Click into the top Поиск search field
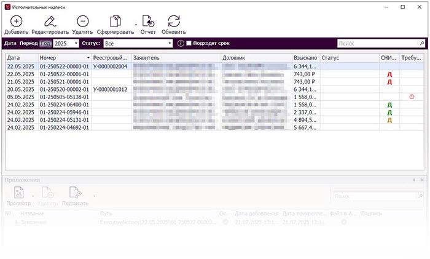Viewport: 430px width, 259px height. tap(376, 44)
